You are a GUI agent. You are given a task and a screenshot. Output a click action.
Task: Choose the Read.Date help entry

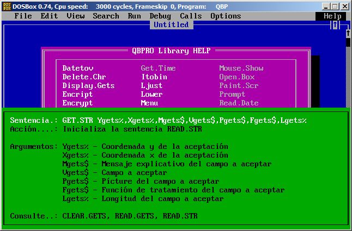[x=239, y=103]
